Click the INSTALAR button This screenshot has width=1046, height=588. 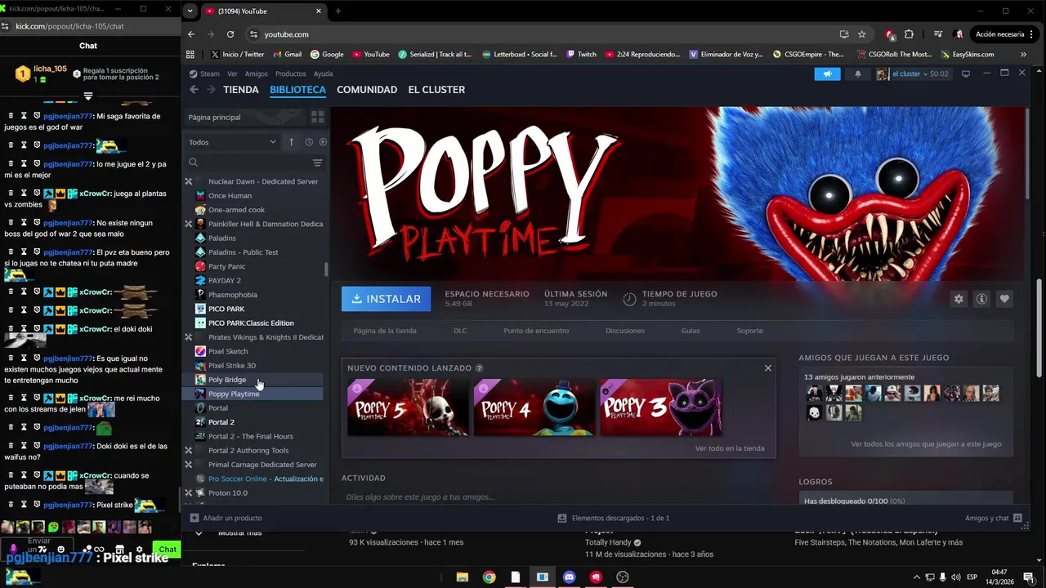coord(386,299)
